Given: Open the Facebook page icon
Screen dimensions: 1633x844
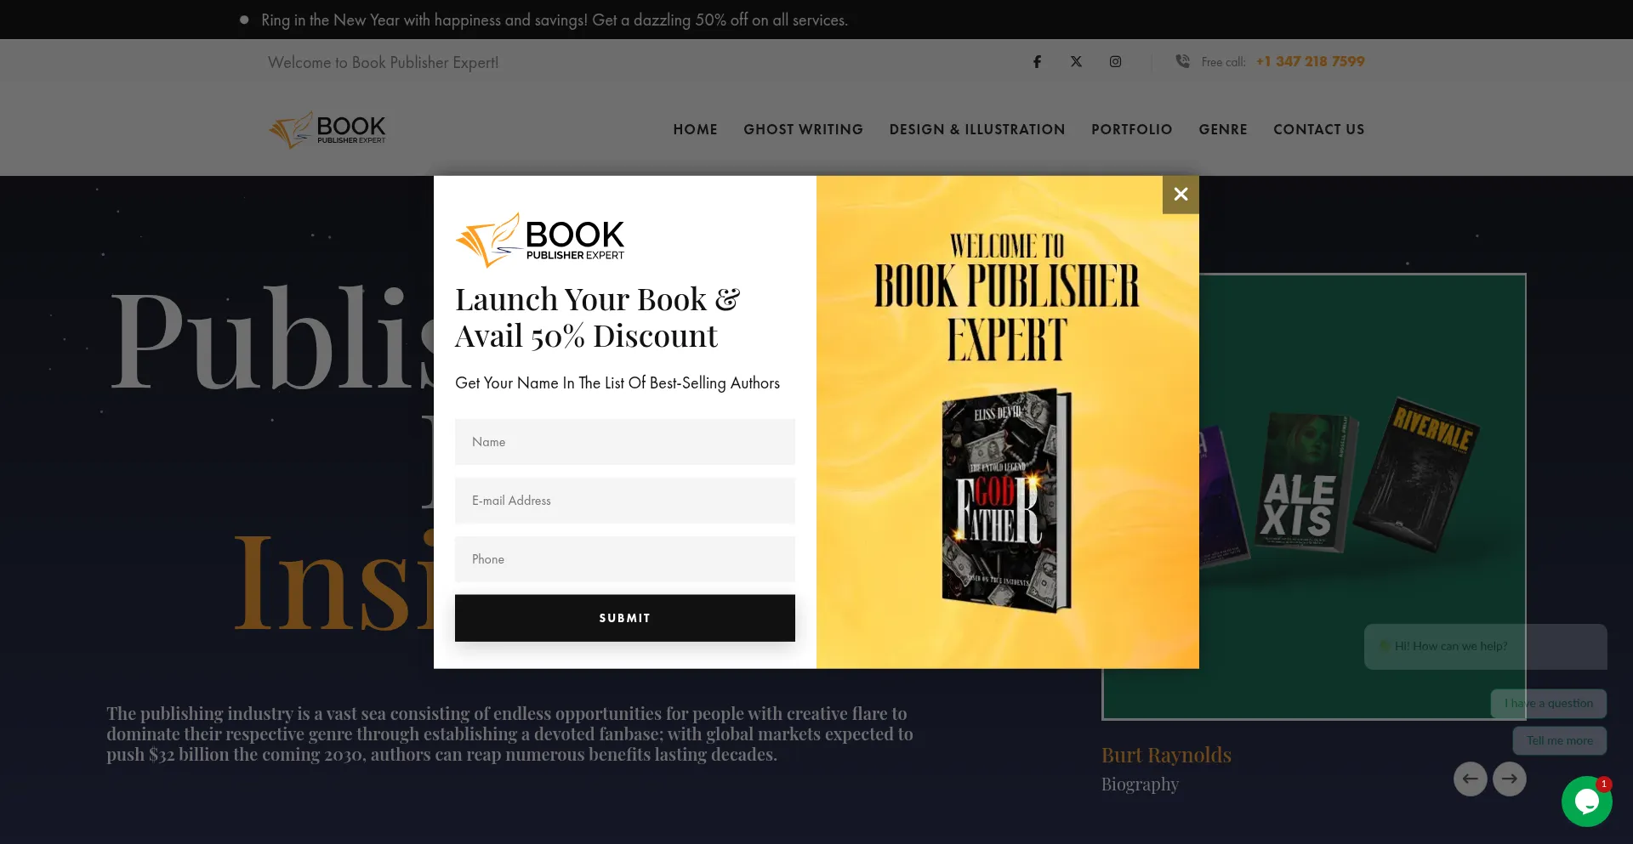Looking at the screenshot, I should point(1037,62).
